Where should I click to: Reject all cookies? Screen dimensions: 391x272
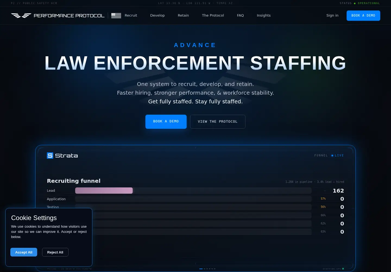click(55, 252)
